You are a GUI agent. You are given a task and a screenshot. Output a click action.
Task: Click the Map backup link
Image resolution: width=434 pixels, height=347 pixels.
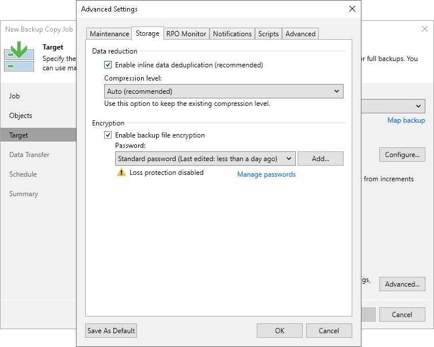406,120
